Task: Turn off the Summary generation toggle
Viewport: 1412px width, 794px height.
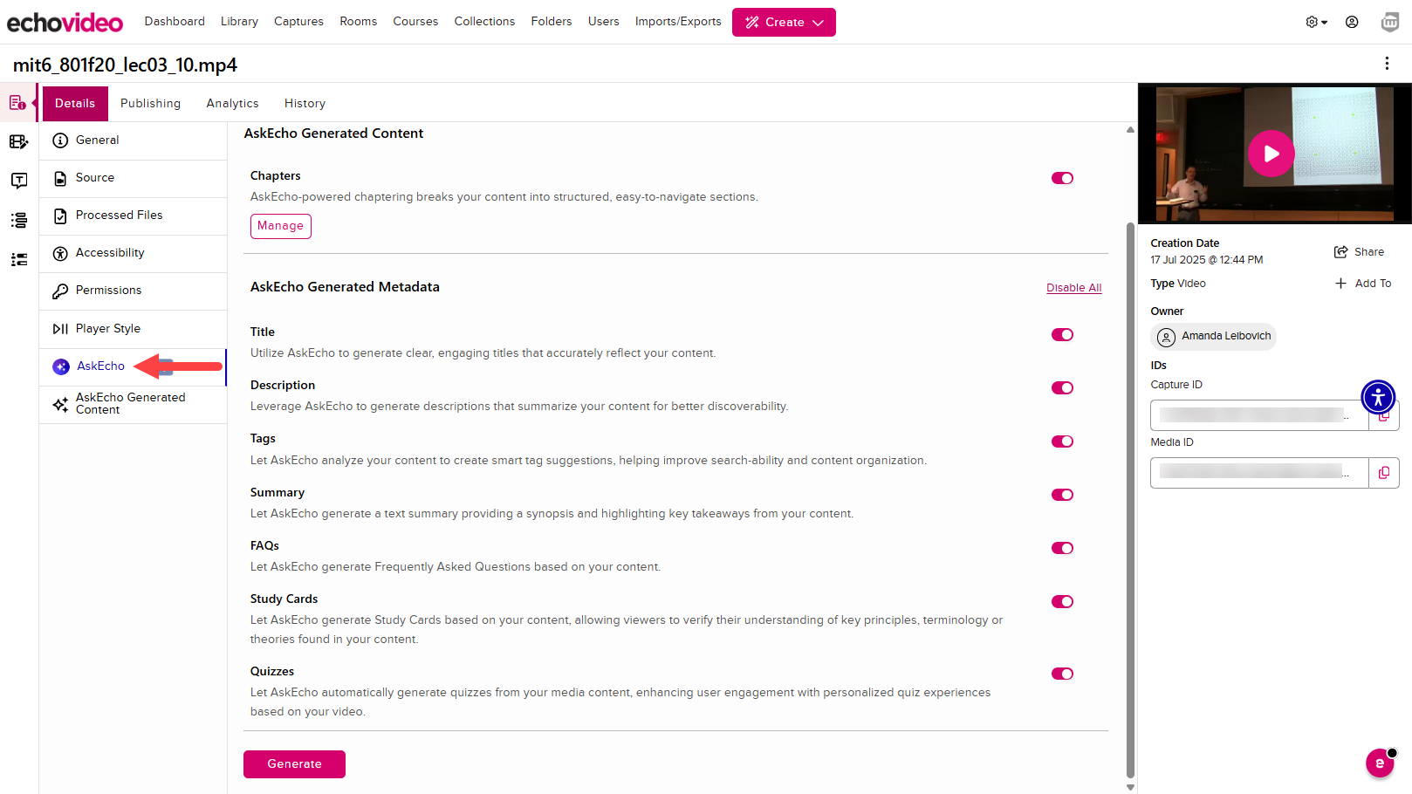Action: tap(1062, 494)
